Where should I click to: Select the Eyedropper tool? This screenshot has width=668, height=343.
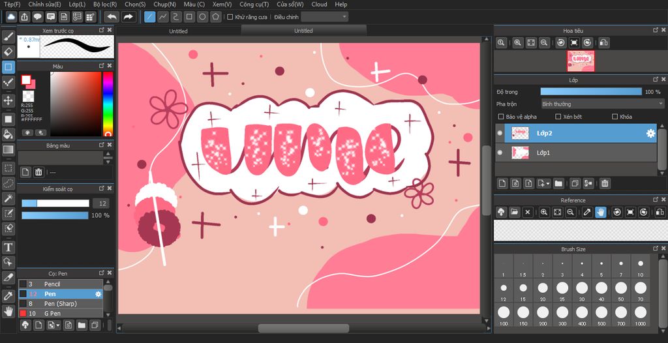point(8,296)
